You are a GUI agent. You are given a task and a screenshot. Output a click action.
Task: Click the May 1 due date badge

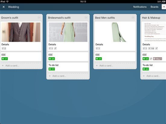158,59
